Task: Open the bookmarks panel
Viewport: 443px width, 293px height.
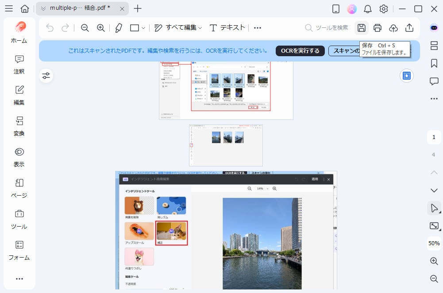Action: click(434, 63)
